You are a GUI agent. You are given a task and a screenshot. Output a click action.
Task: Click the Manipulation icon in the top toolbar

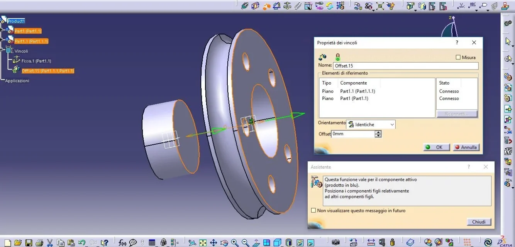coord(358,6)
